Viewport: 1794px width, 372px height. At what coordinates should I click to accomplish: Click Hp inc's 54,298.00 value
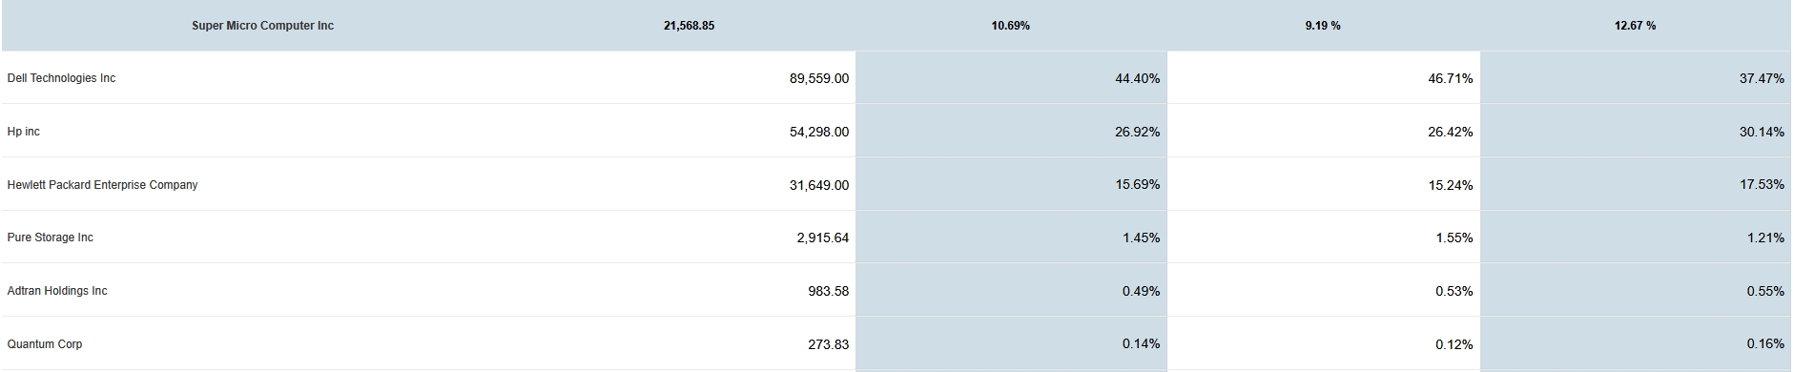pos(819,132)
